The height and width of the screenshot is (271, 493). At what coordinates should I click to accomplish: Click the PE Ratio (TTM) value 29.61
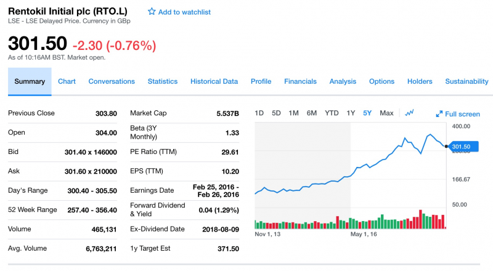click(x=230, y=152)
